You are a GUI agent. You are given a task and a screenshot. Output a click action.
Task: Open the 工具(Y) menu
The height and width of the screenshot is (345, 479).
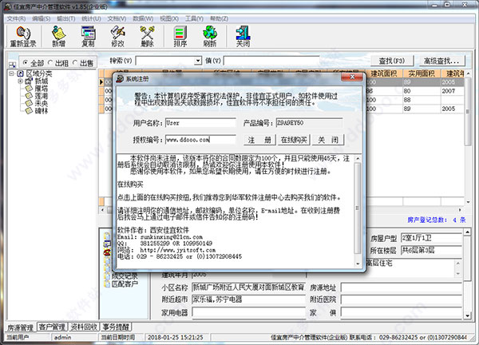(x=194, y=18)
